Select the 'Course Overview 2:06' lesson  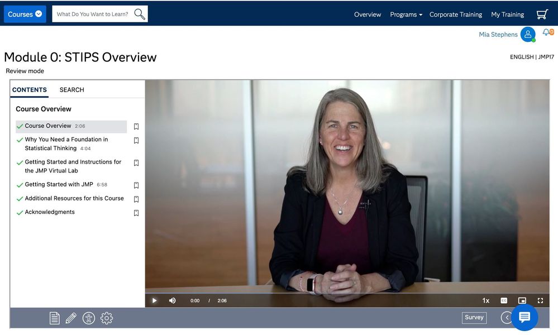(71, 126)
